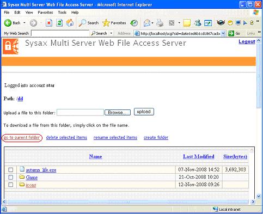Click the create folder link
Screen dimensions: 263x214
tap(156, 137)
